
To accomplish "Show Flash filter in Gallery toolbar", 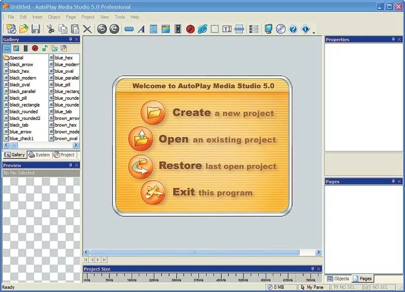I will pos(35,48).
